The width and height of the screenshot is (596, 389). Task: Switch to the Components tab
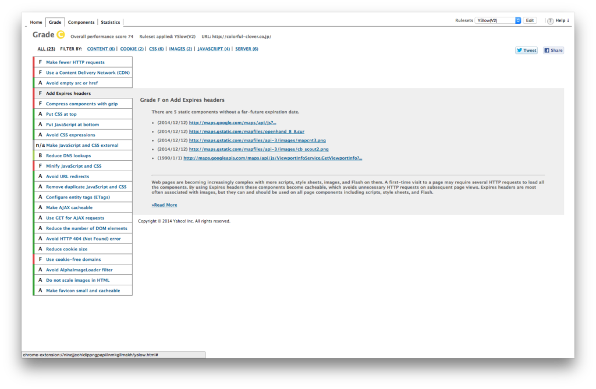pos(81,22)
